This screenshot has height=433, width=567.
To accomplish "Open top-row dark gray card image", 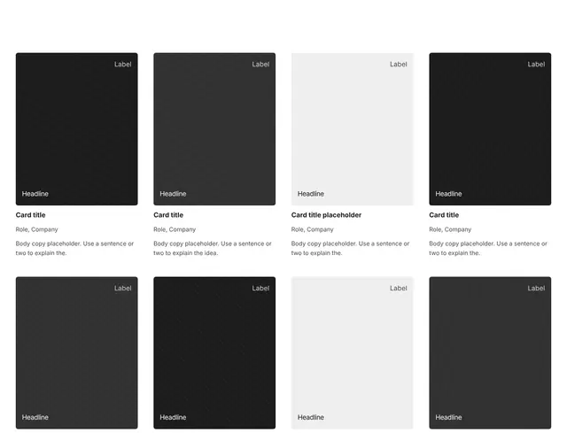I will (214, 129).
